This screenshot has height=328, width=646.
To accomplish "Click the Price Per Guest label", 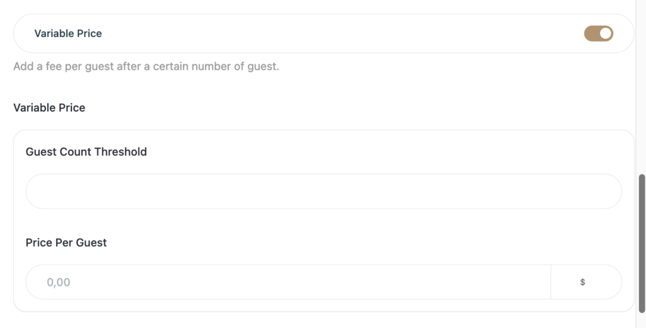I will (x=66, y=242).
